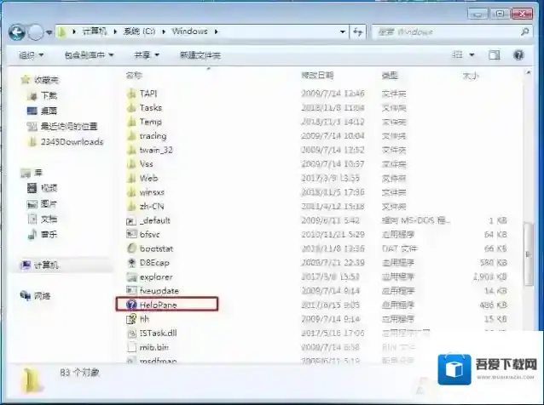
Task: Select 计算机 in the navigation pane
Action: click(x=46, y=265)
